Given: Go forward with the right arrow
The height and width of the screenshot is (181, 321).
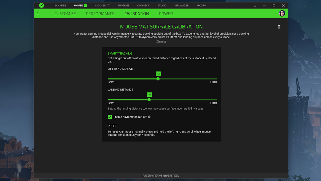Looking at the screenshot, I should pos(45,14).
